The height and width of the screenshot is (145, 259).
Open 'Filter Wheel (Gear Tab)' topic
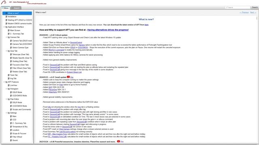(21, 68)
